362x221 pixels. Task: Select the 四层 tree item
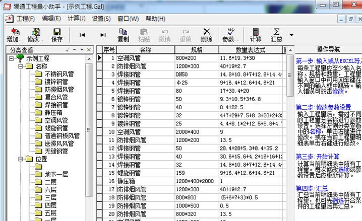point(50,205)
